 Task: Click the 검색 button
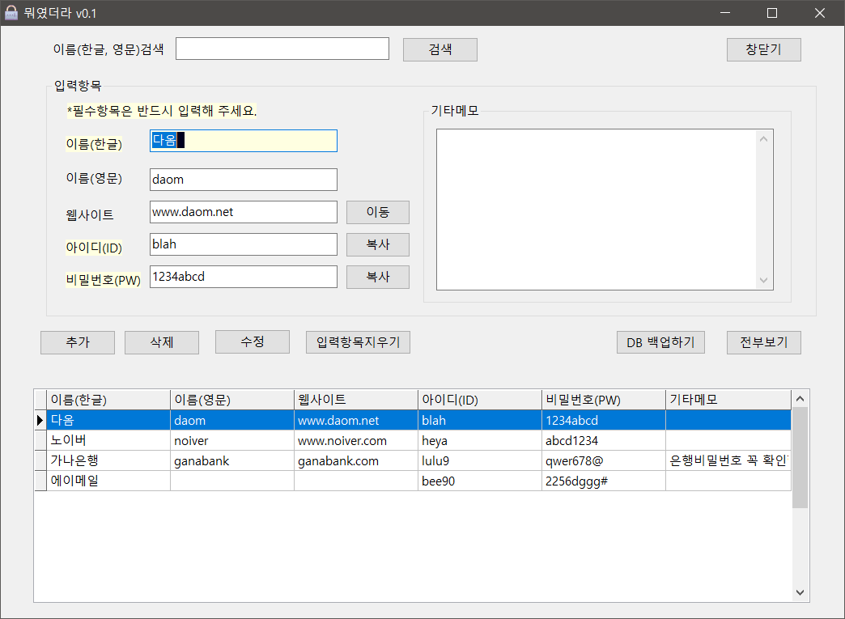tap(439, 49)
